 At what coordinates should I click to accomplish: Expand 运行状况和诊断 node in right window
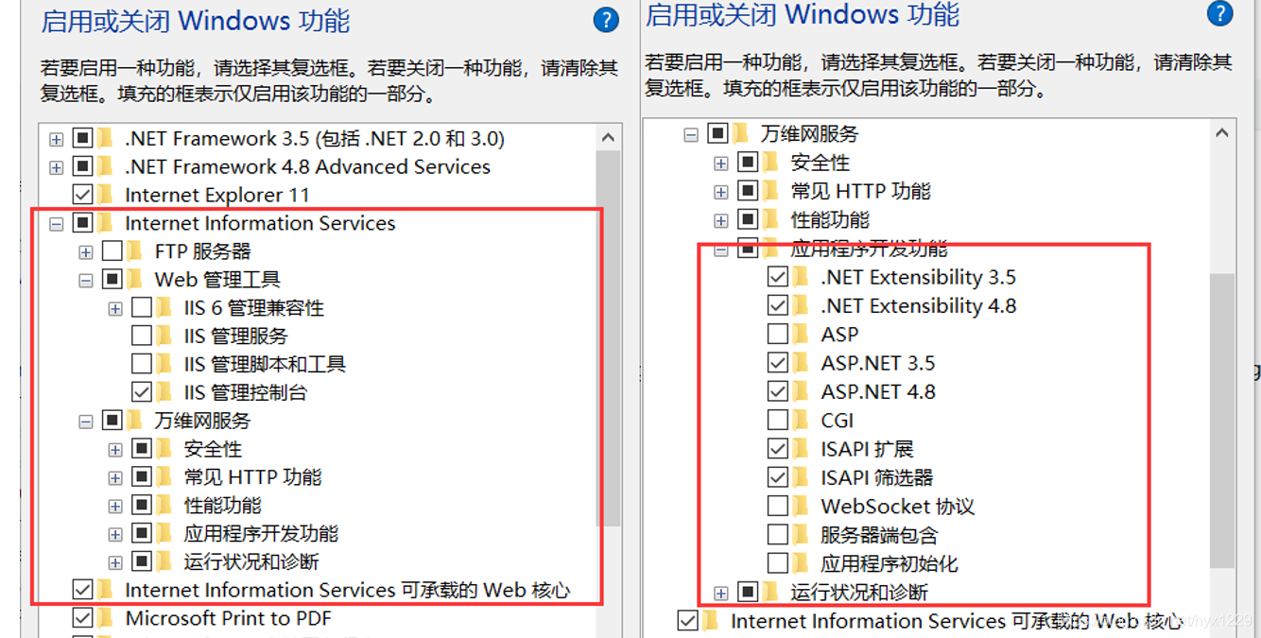point(721,594)
